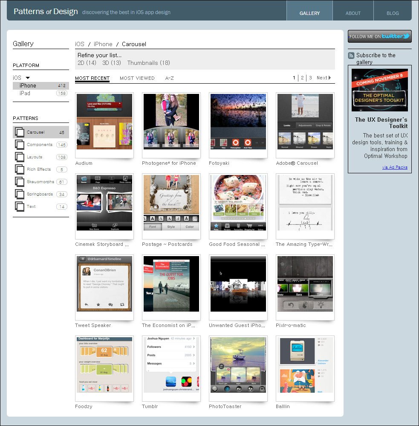
Task: Go to page 3
Action: coord(310,78)
